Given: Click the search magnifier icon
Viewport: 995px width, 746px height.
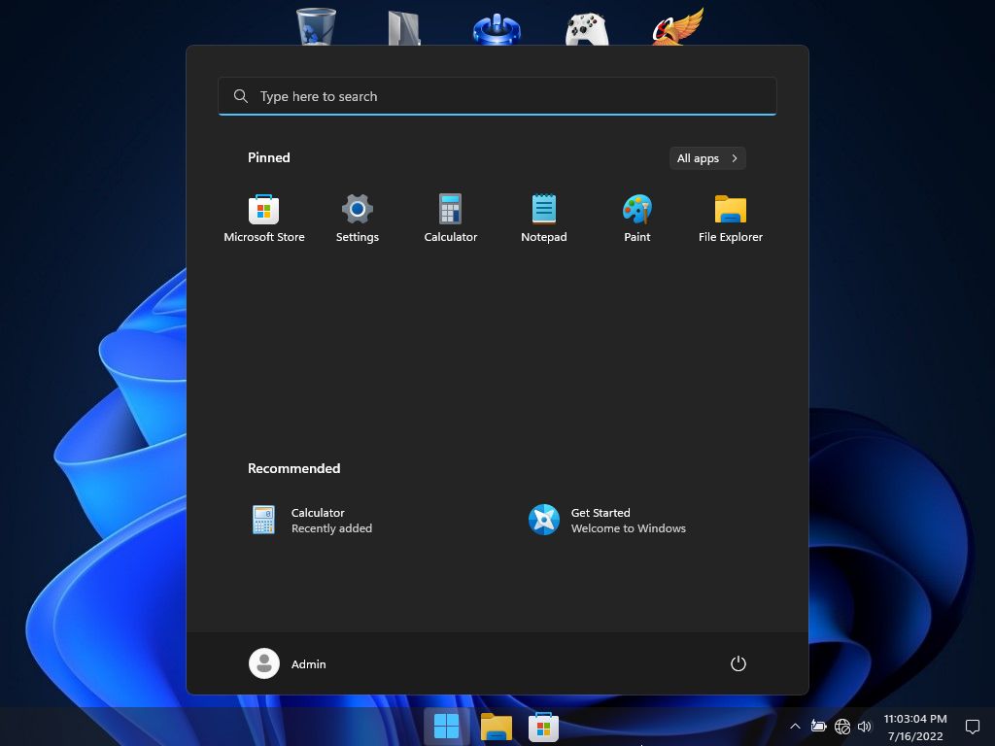Looking at the screenshot, I should click(x=241, y=96).
